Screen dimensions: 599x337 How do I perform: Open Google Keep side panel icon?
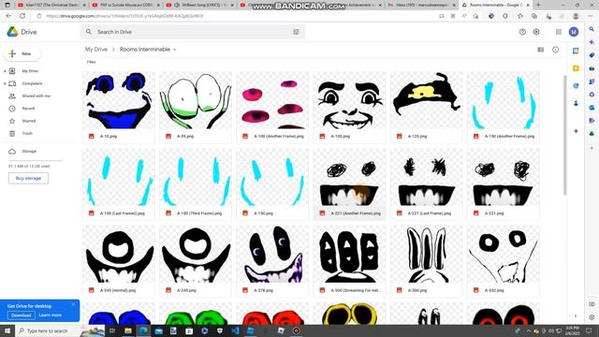click(576, 68)
